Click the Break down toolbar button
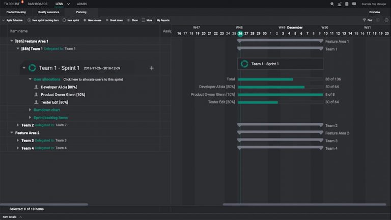Screen dimensions: 391x220 pos(114,20)
